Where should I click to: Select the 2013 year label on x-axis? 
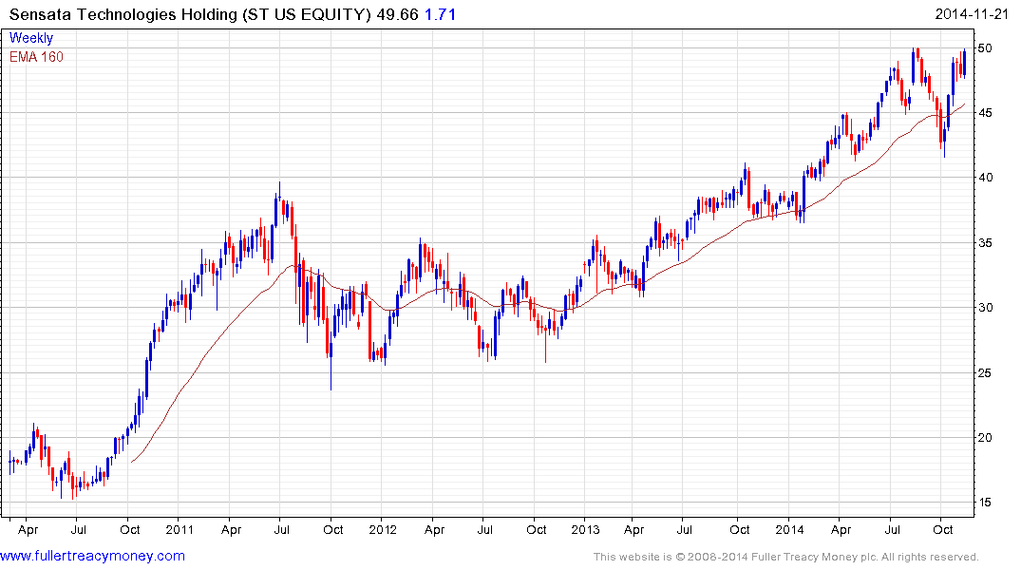point(586,529)
